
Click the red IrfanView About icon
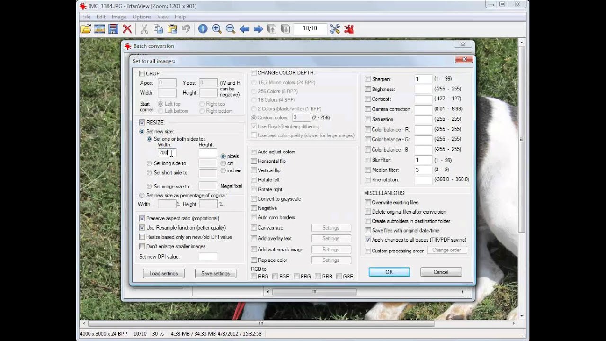[349, 29]
